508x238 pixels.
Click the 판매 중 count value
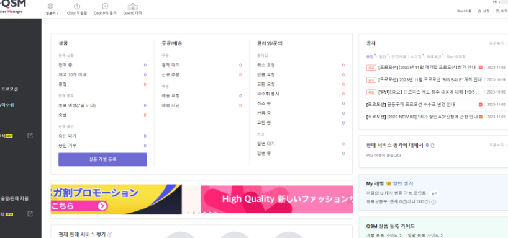point(145,65)
